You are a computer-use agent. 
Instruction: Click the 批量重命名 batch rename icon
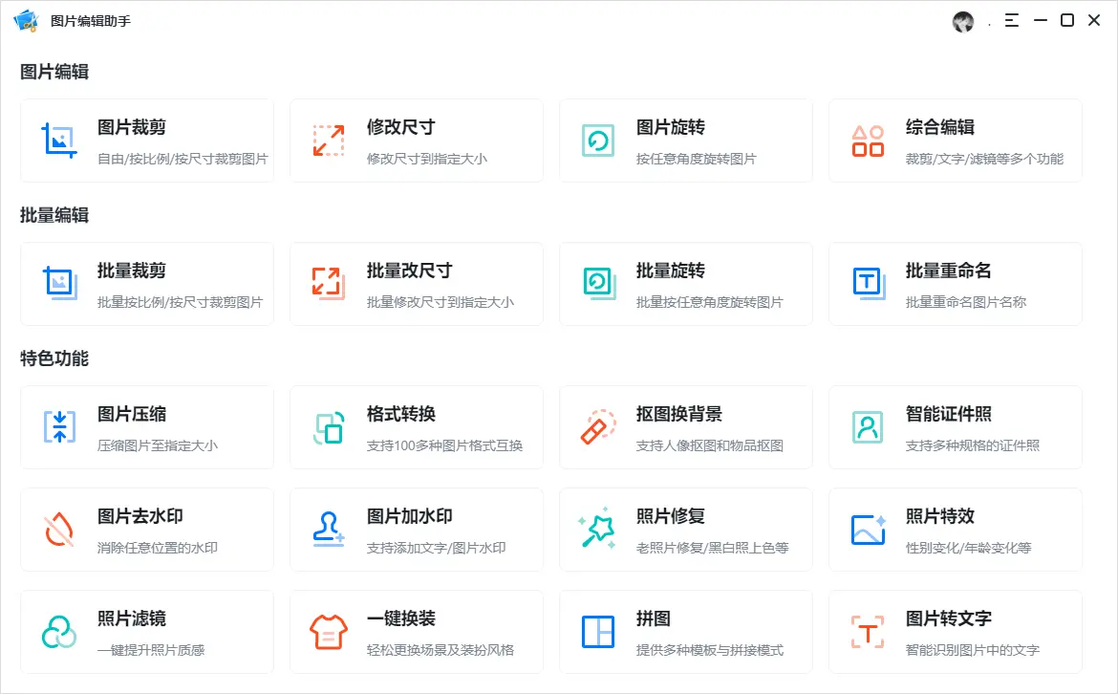pos(868,284)
